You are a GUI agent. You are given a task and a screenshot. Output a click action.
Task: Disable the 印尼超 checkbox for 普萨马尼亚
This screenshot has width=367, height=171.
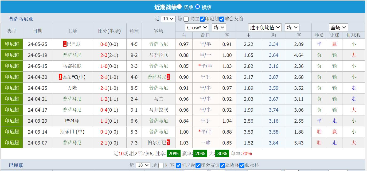[202, 19]
